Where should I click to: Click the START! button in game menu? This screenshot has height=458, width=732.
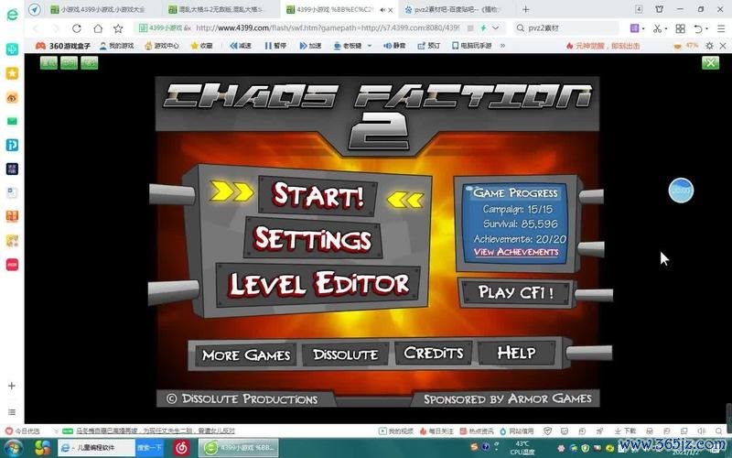pyautogui.click(x=318, y=195)
